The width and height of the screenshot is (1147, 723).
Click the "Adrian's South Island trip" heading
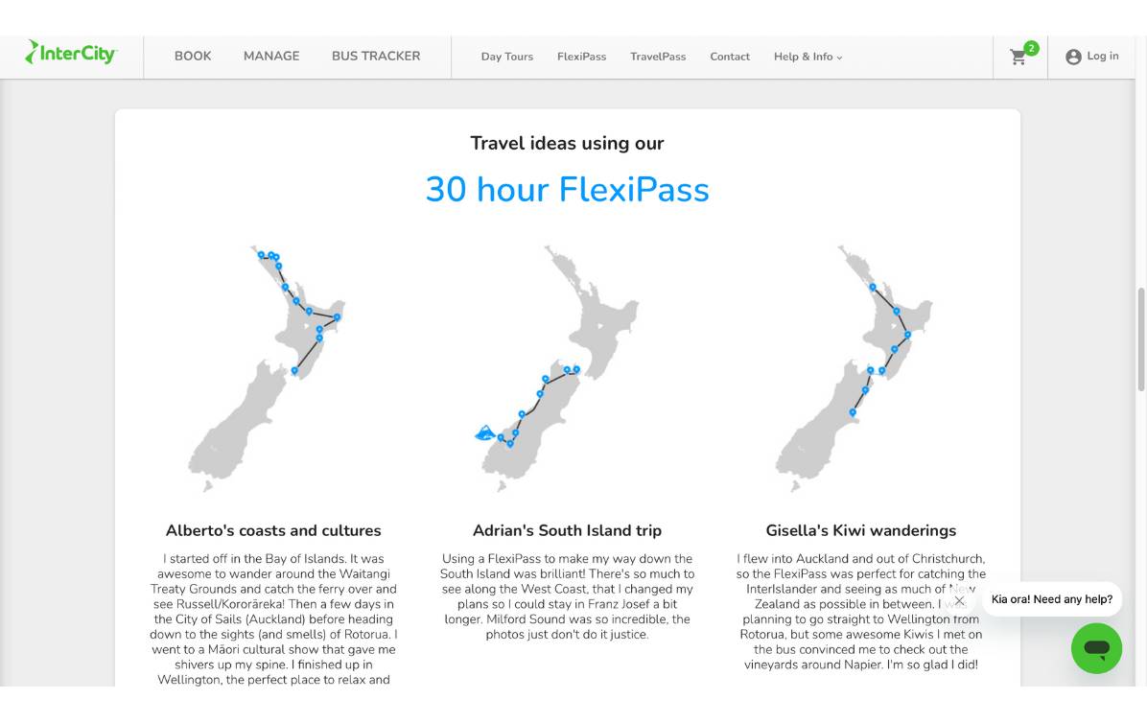point(567,530)
